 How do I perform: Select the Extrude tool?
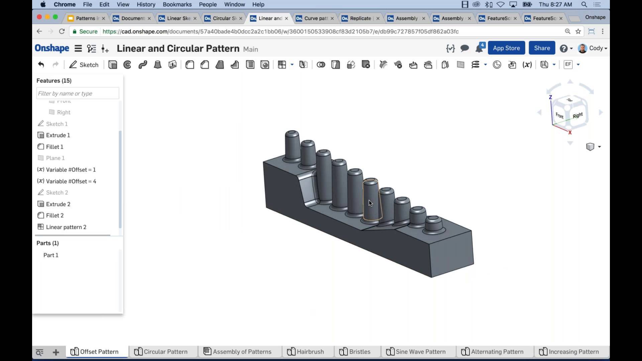113,65
